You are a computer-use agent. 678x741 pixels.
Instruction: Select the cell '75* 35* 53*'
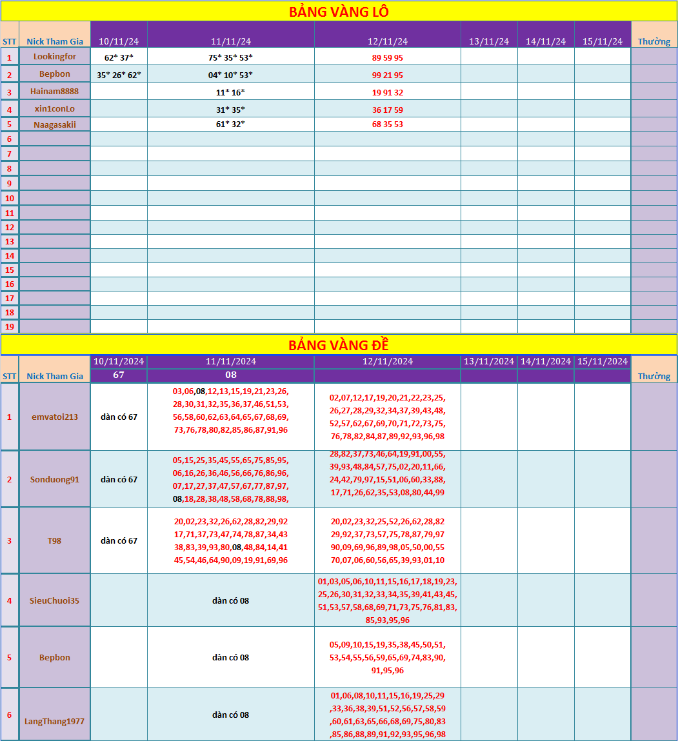click(231, 57)
